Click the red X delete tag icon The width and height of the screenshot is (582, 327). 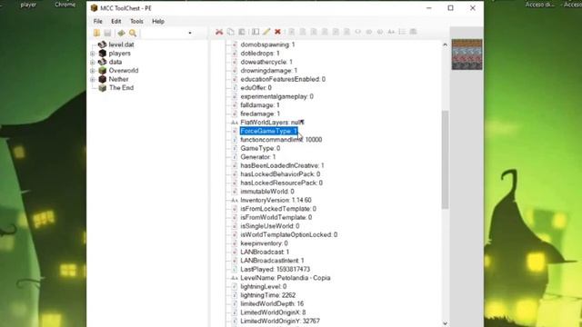click(x=277, y=32)
